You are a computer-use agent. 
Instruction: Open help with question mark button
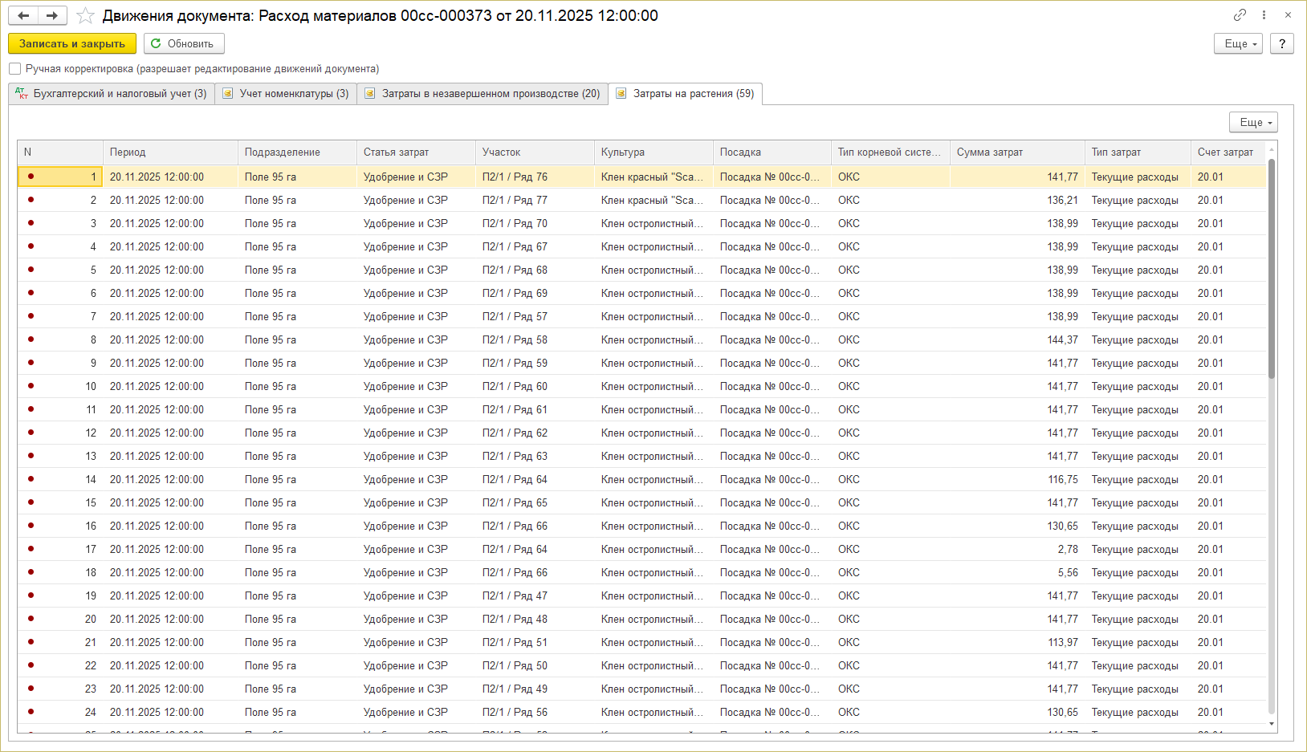tap(1282, 43)
